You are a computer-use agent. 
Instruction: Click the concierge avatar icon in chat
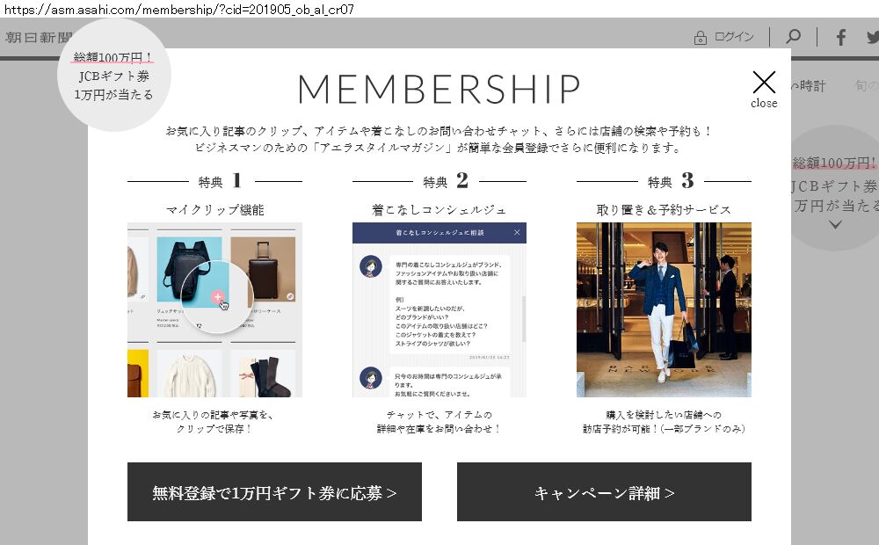tap(371, 266)
